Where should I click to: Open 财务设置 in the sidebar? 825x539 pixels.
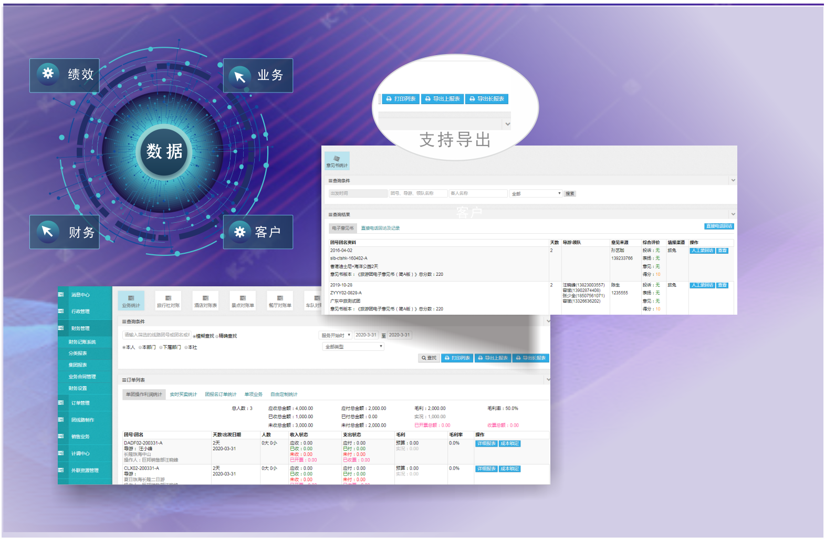click(x=78, y=388)
